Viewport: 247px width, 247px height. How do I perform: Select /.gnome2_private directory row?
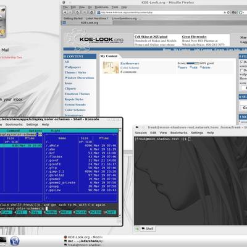81,183
